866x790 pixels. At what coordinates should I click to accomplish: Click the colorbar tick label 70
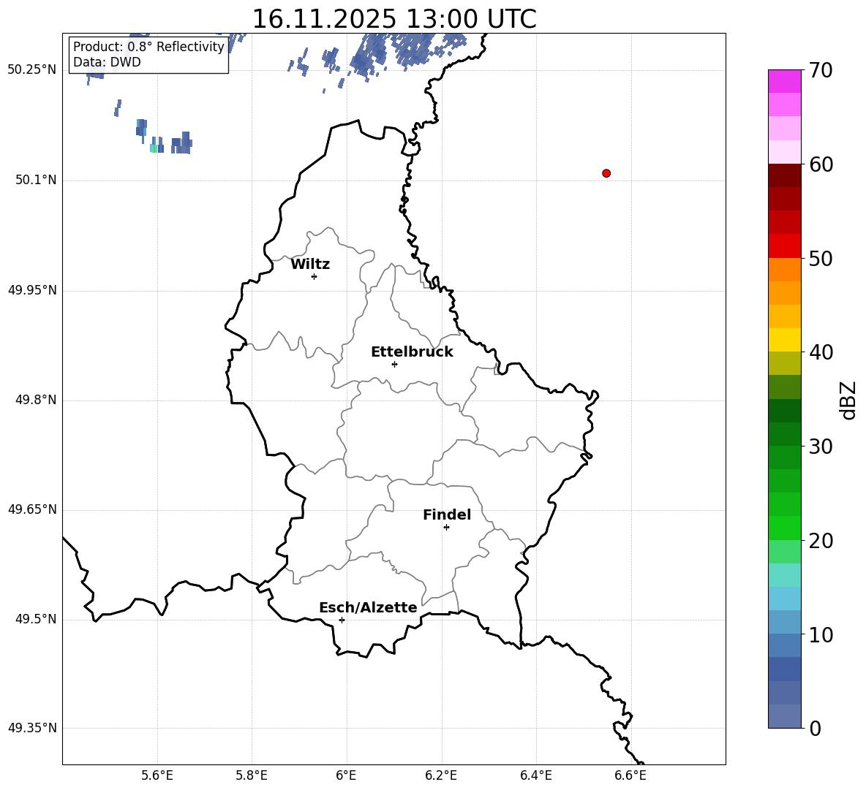[821, 70]
